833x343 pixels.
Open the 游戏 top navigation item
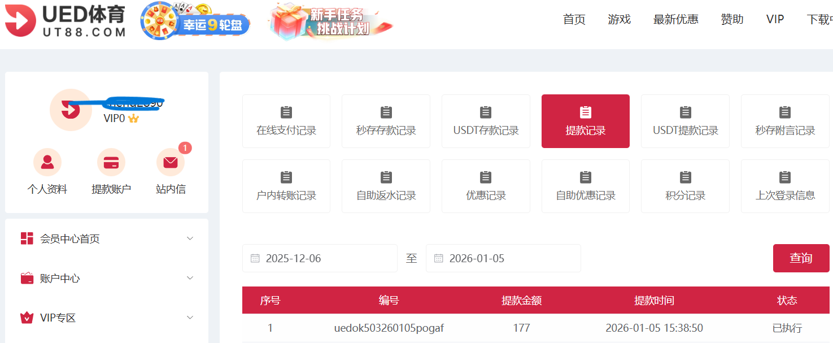(x=619, y=19)
